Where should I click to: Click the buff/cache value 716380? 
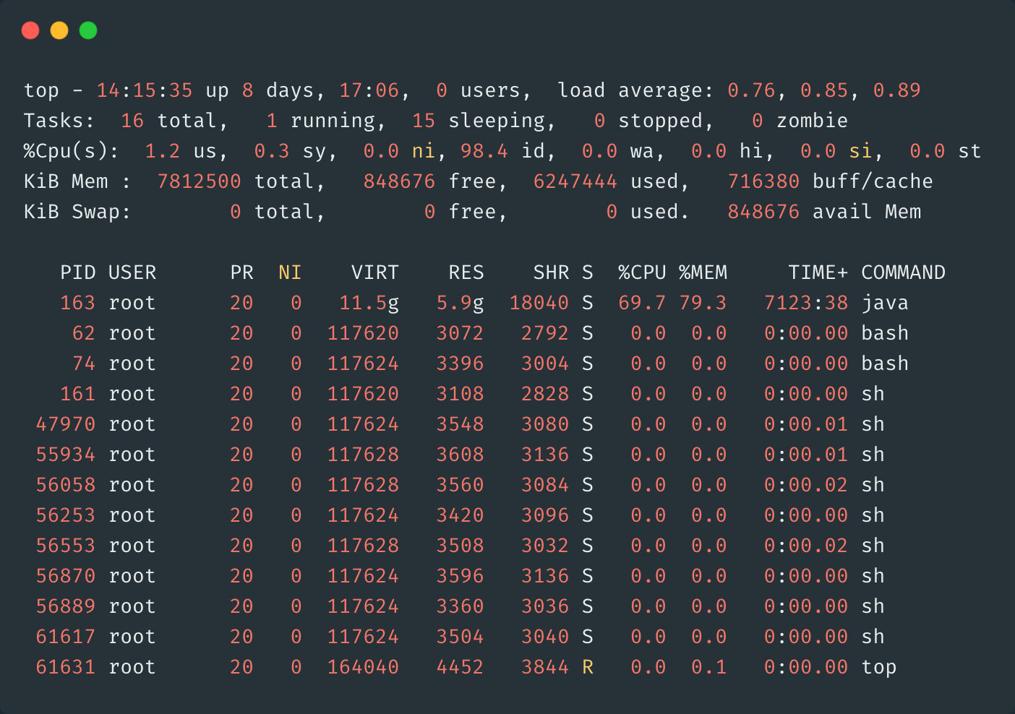[763, 181]
